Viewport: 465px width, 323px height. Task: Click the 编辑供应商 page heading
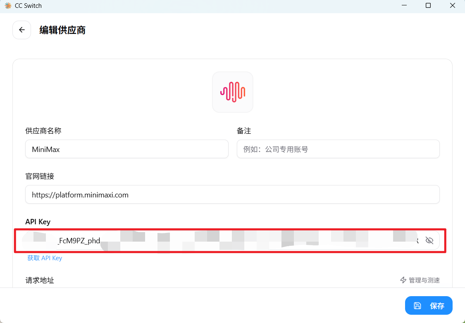coord(62,30)
